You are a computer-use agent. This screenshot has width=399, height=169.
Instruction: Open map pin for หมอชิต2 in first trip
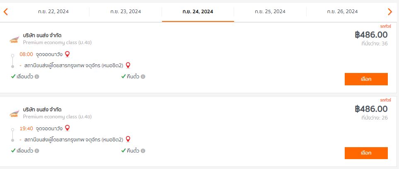tap(128, 66)
